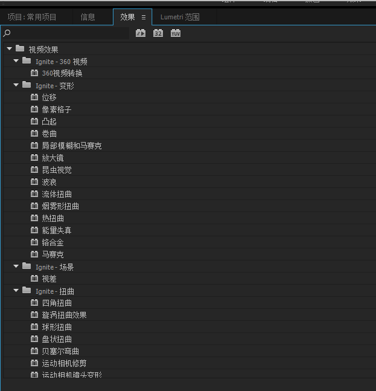Viewport: 376px width, 391px height.
Task: Select the 烟雾形扭曲 effect icon
Action: (x=34, y=205)
